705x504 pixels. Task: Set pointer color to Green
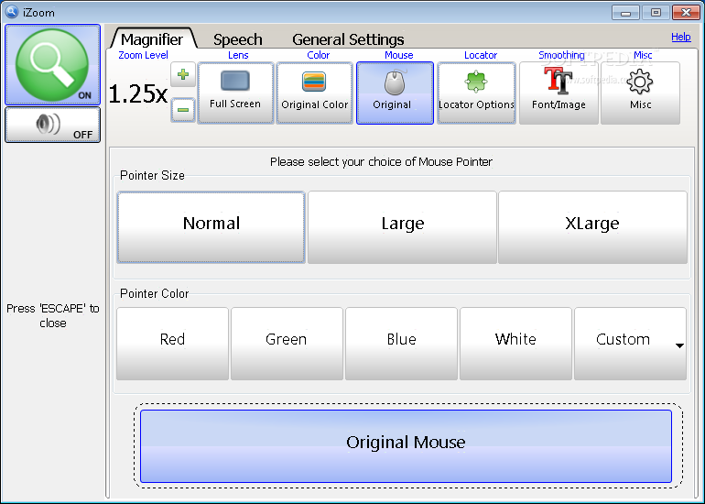point(287,344)
